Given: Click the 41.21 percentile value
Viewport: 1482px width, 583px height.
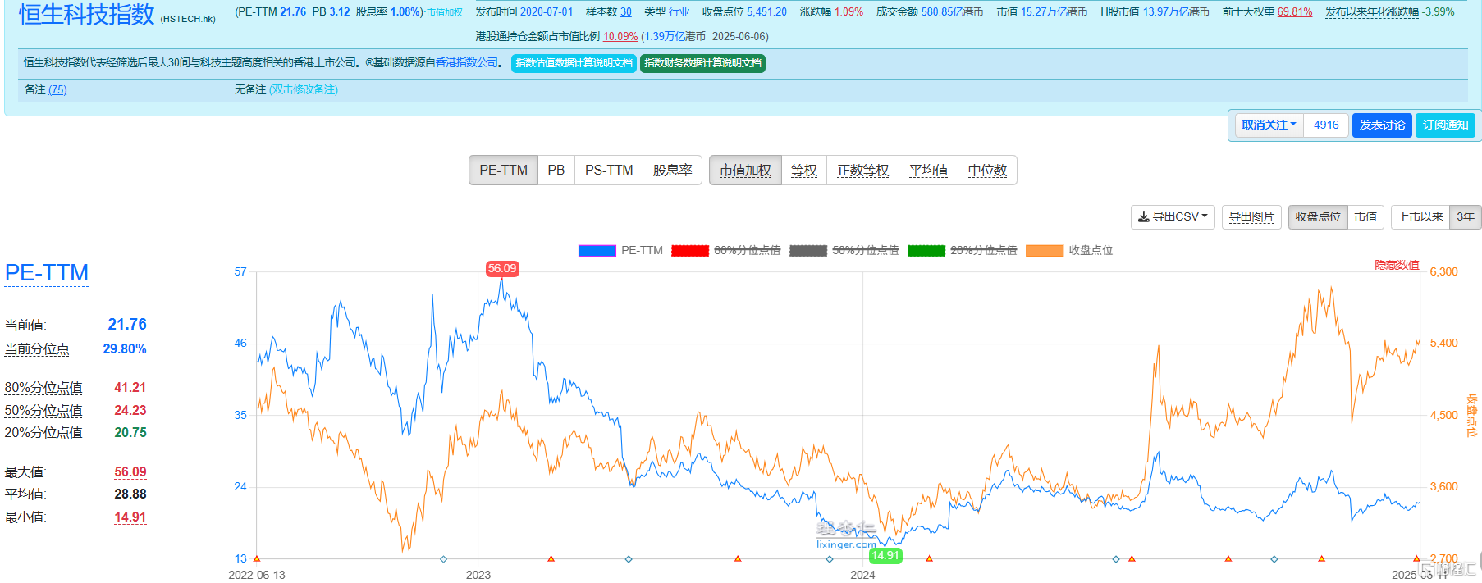Looking at the screenshot, I should 130,388.
